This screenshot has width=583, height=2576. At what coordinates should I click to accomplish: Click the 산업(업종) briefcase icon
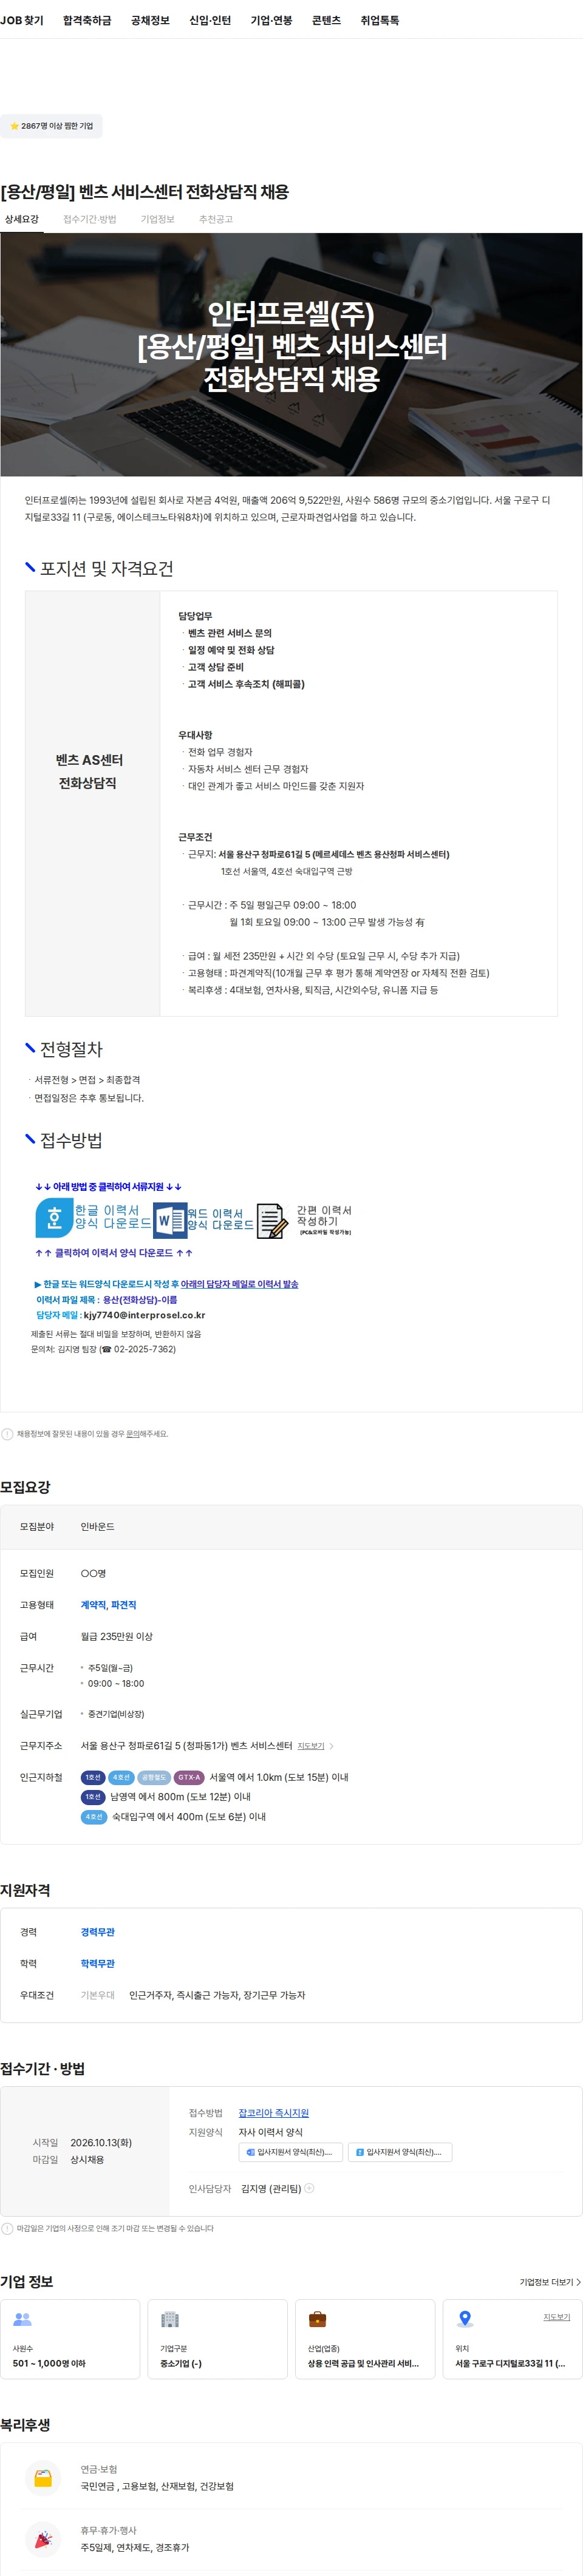tap(317, 2319)
